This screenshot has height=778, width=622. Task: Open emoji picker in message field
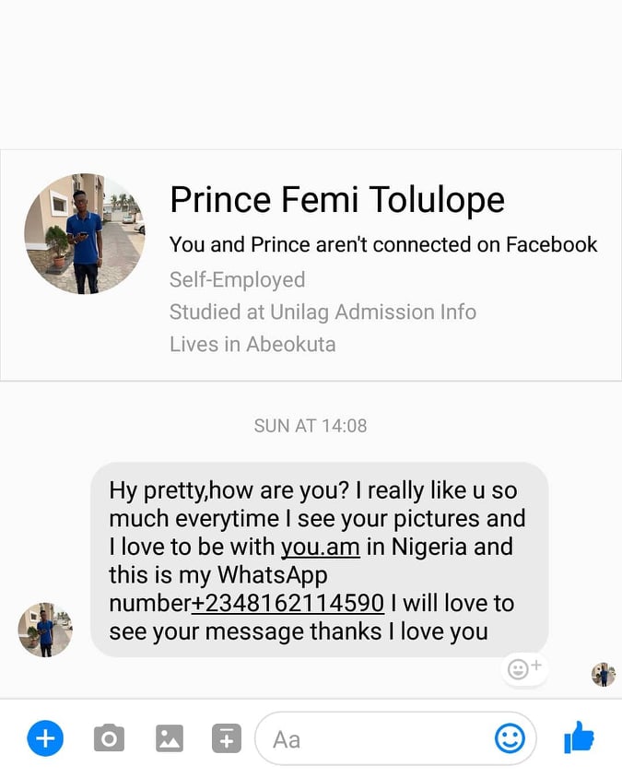coord(510,737)
